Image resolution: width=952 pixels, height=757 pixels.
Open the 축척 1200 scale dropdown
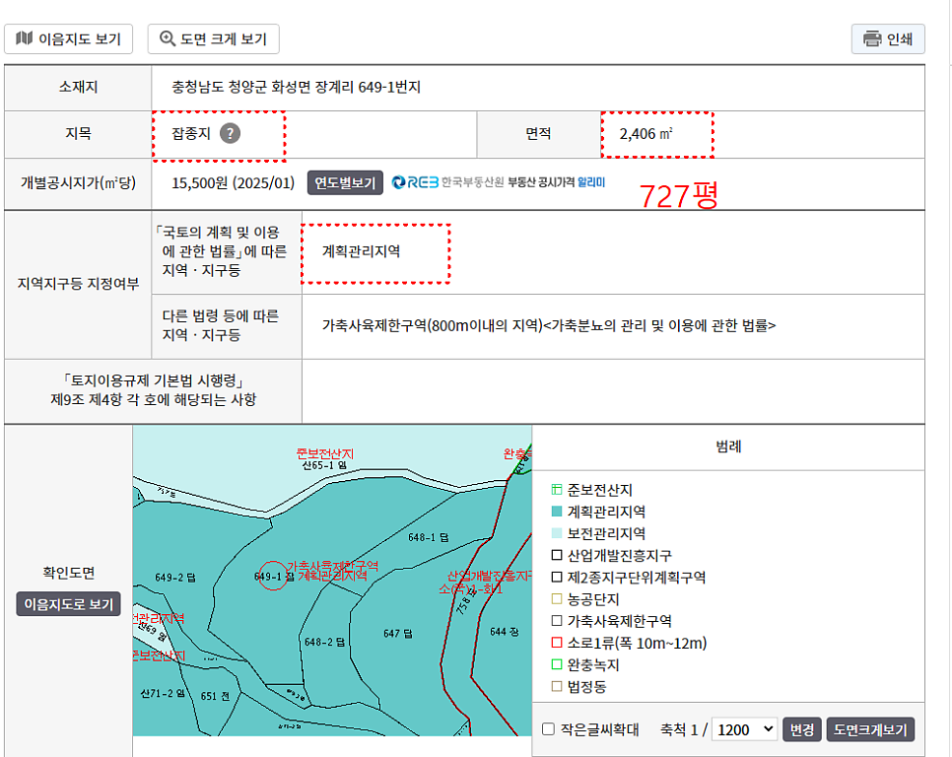point(744,729)
